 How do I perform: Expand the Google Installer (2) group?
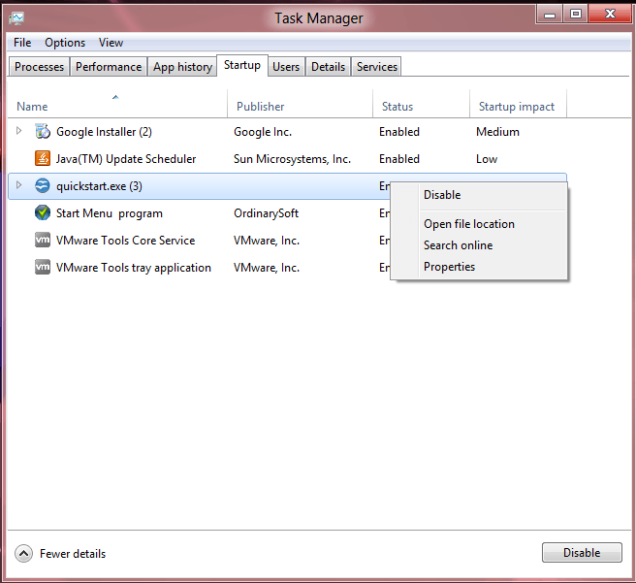pyautogui.click(x=18, y=131)
